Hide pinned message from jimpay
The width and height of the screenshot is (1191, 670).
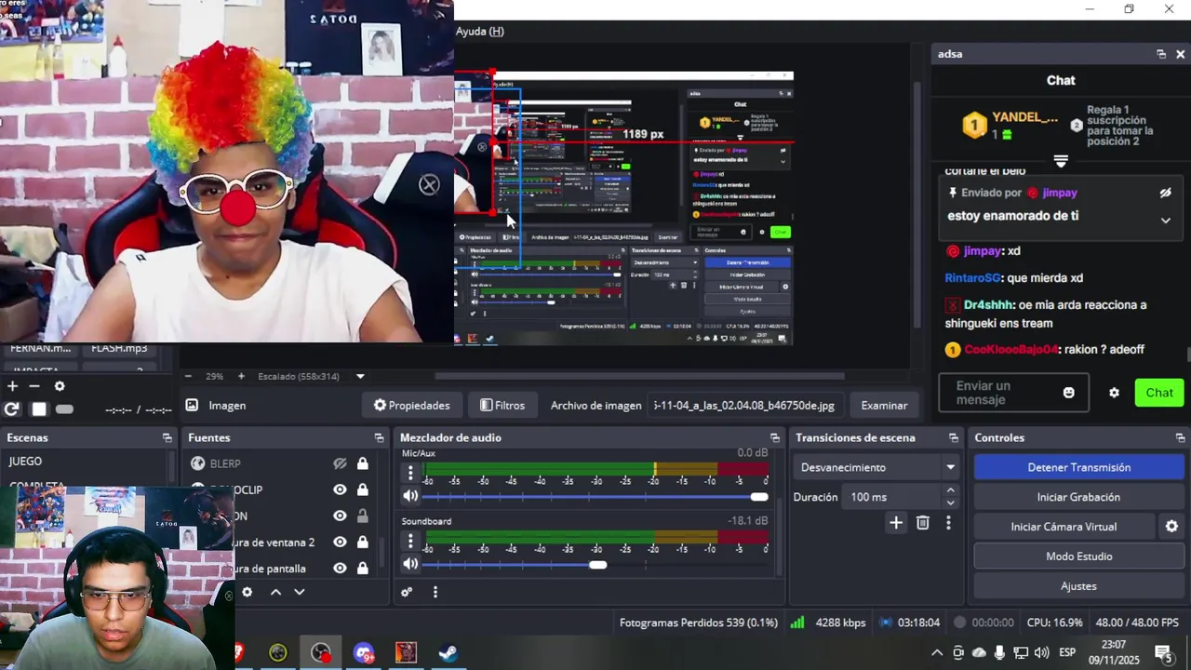[1165, 193]
